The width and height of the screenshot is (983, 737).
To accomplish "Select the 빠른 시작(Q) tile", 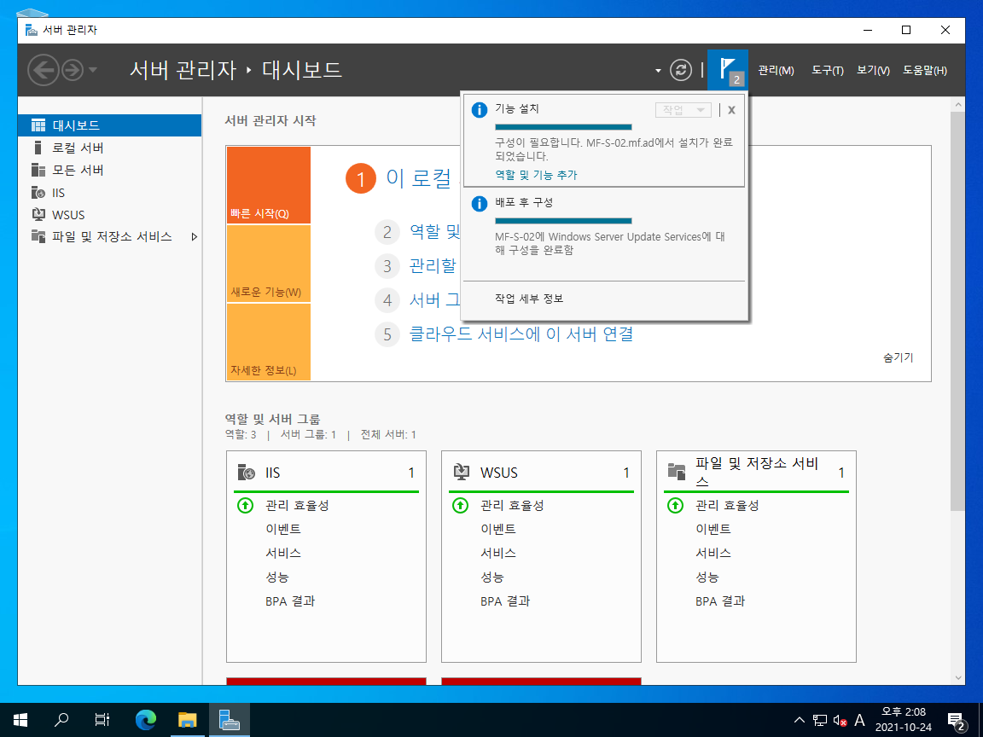I will tap(268, 185).
